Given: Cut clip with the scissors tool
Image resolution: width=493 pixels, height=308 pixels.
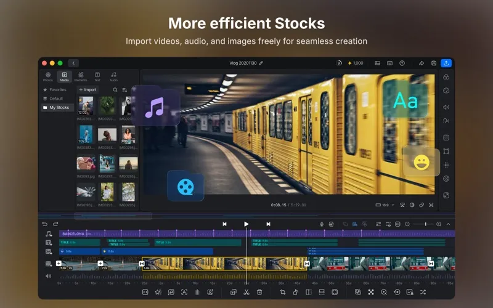Looking at the screenshot, I should coord(246,292).
